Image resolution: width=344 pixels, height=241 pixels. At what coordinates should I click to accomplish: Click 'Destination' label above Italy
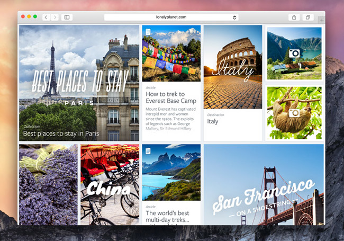click(x=215, y=115)
